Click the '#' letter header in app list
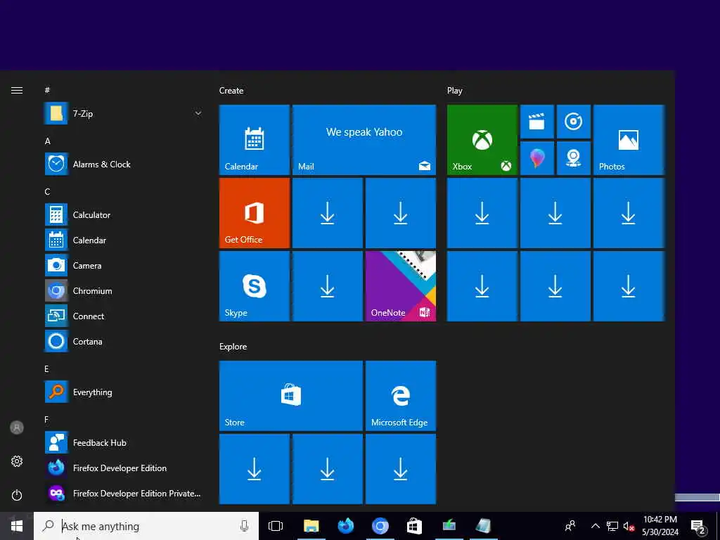Screen dimensions: 720x540 click(x=47, y=91)
